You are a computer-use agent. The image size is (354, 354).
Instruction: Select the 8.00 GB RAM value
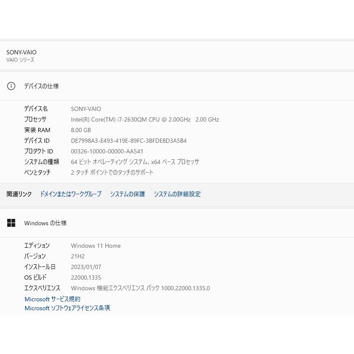coord(81,130)
